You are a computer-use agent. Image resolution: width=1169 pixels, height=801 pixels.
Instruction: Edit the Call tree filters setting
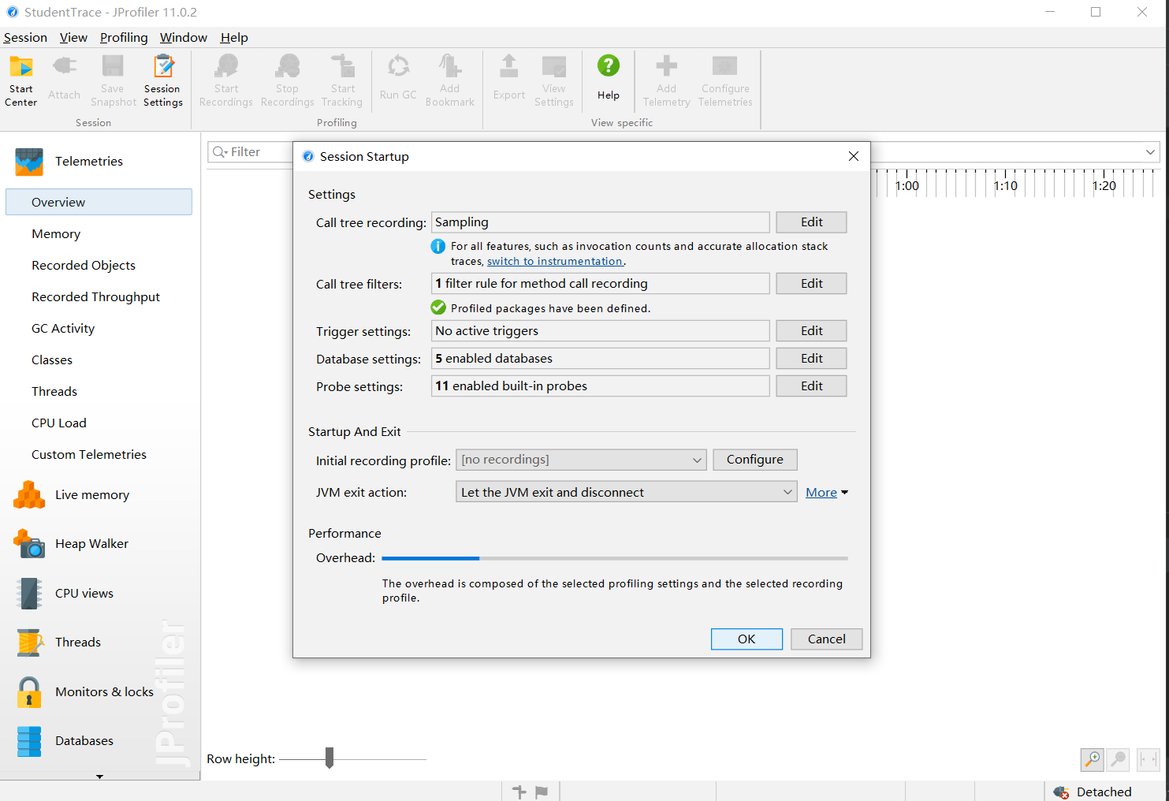click(x=811, y=284)
